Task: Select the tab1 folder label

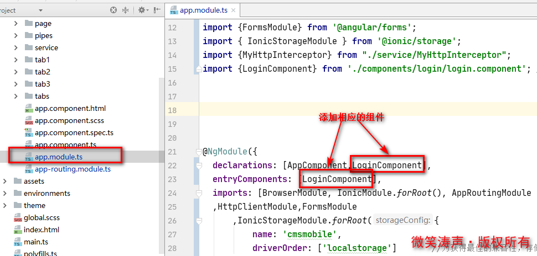Action: pyautogui.click(x=42, y=60)
